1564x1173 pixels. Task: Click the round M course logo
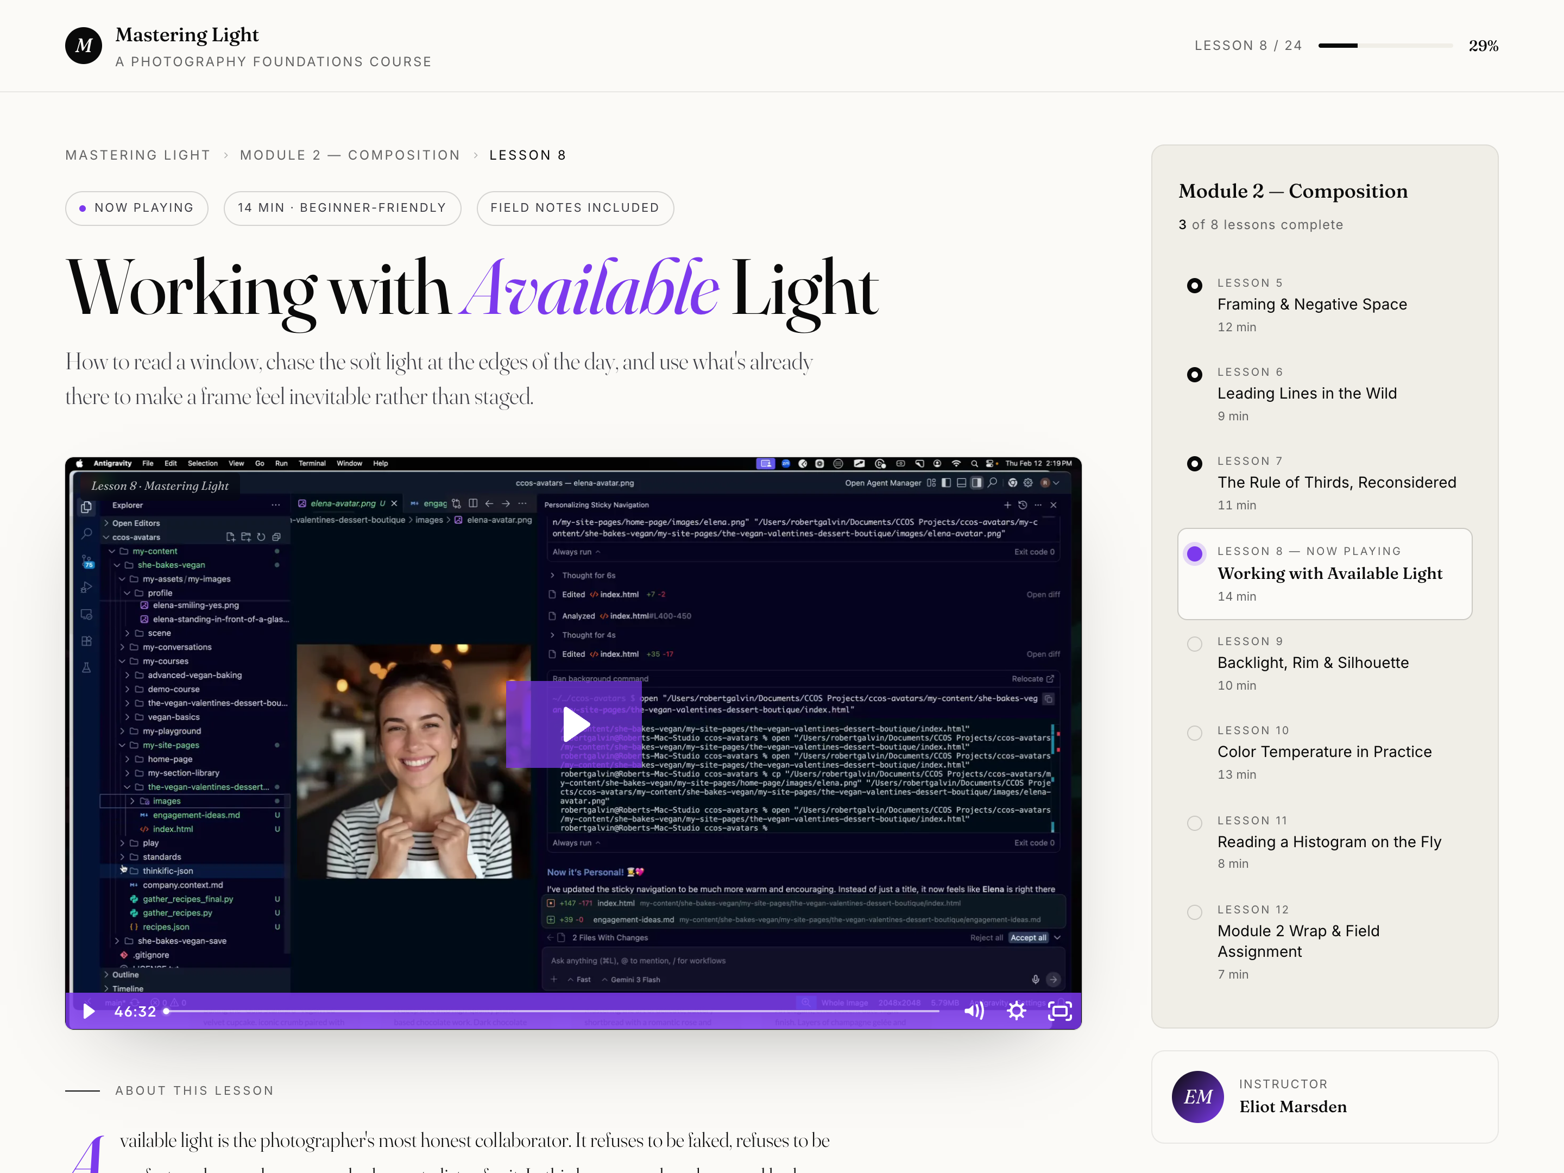(84, 45)
